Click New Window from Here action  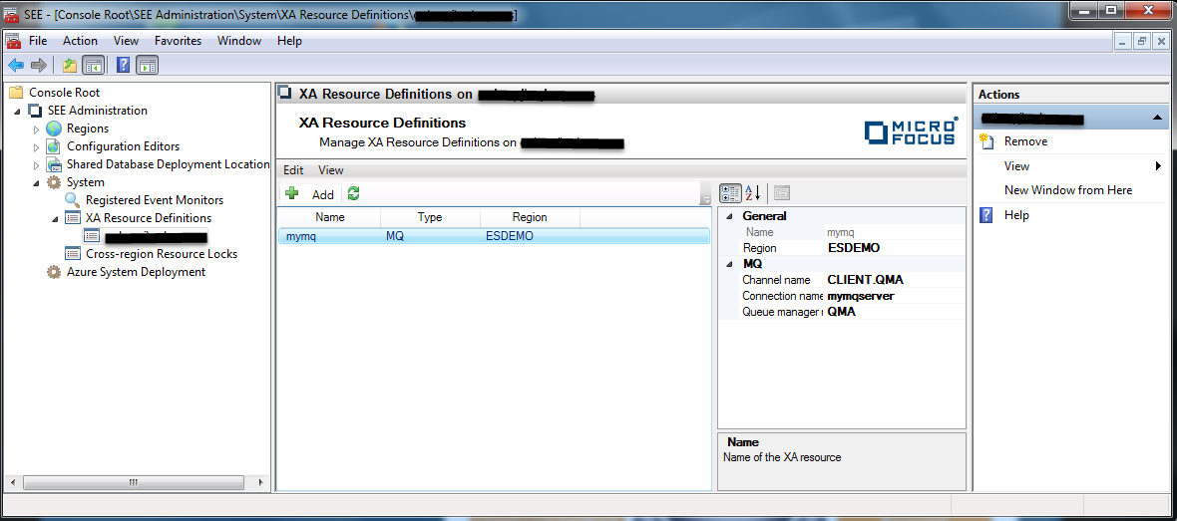tap(1068, 190)
